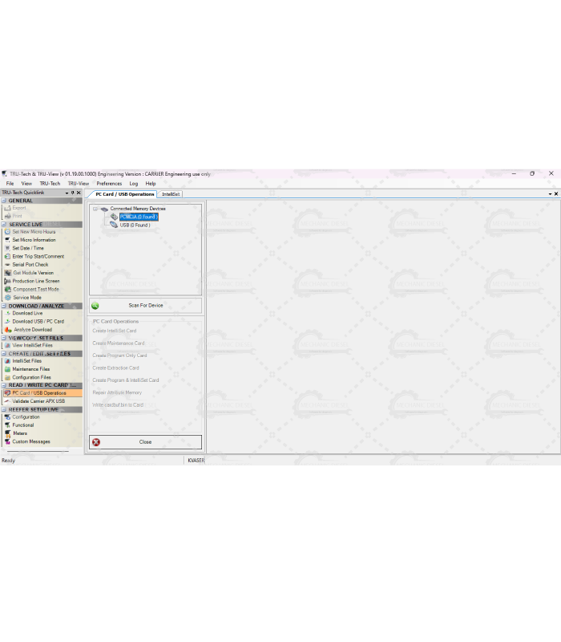Pin the TRU-Tech Quicklink panel
Viewport: 561px width, 642px height.
72,193
